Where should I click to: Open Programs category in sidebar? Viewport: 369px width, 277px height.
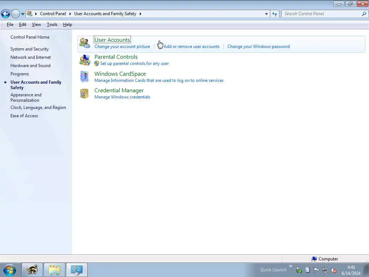point(19,74)
